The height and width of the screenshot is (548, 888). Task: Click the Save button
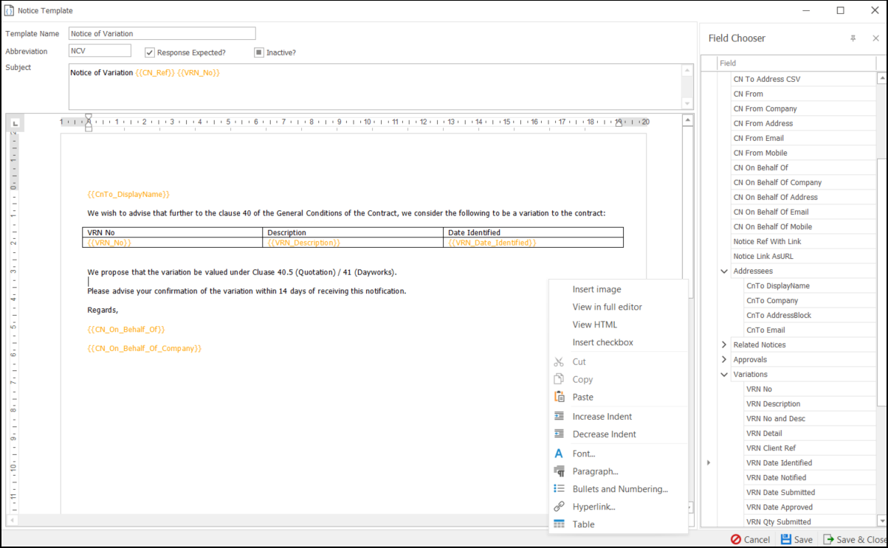click(x=796, y=539)
